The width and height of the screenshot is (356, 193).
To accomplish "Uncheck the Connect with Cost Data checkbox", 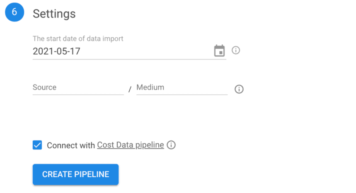I will [x=37, y=145].
